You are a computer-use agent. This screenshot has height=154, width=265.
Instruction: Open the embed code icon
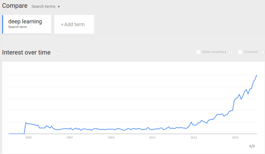(x=252, y=146)
